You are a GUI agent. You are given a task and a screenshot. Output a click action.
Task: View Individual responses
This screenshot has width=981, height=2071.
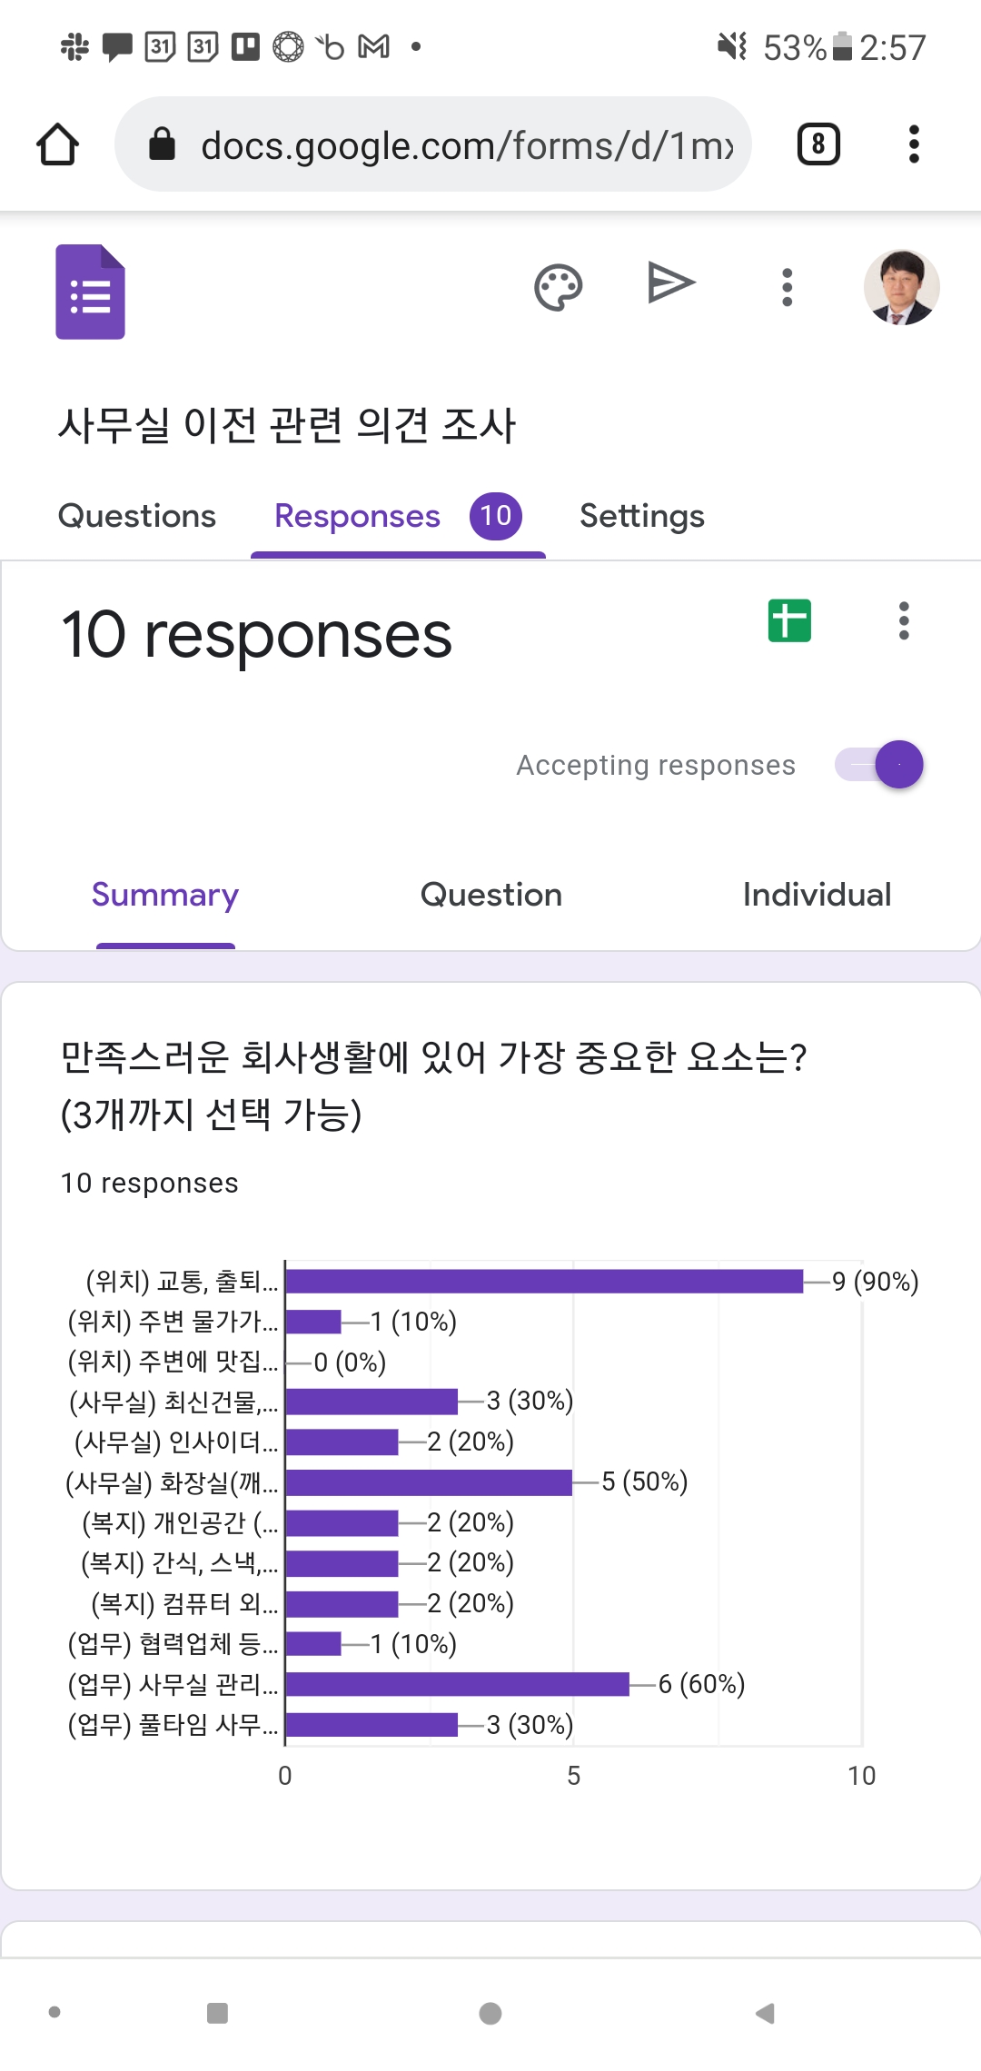(x=817, y=895)
